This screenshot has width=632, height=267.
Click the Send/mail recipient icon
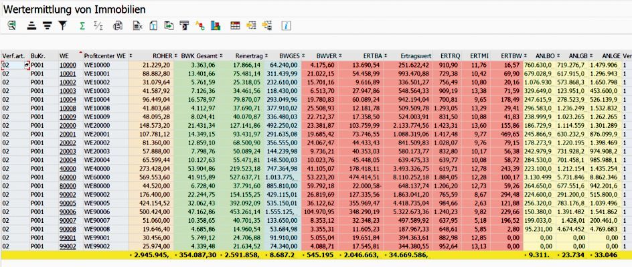tap(184, 26)
